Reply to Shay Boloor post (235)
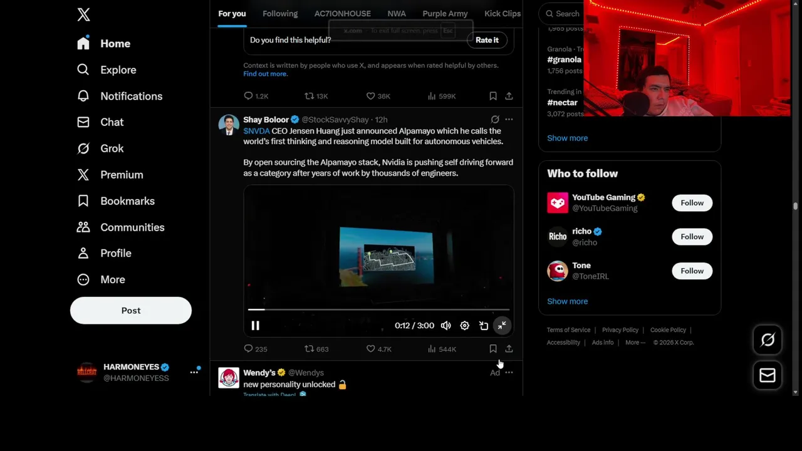802x451 pixels. click(255, 349)
